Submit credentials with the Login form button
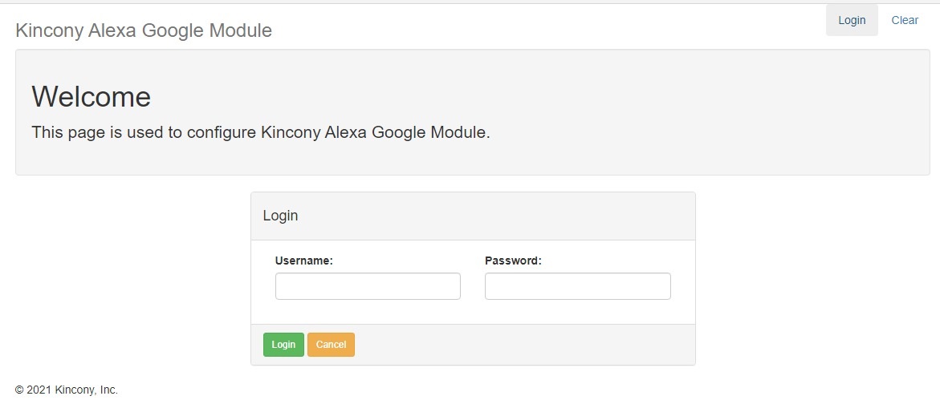Image resolution: width=940 pixels, height=400 pixels. pos(283,345)
